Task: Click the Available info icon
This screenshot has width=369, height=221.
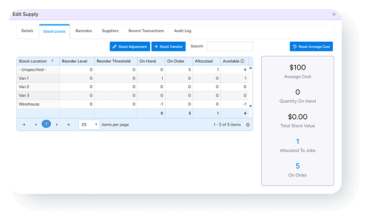Action: point(242,61)
